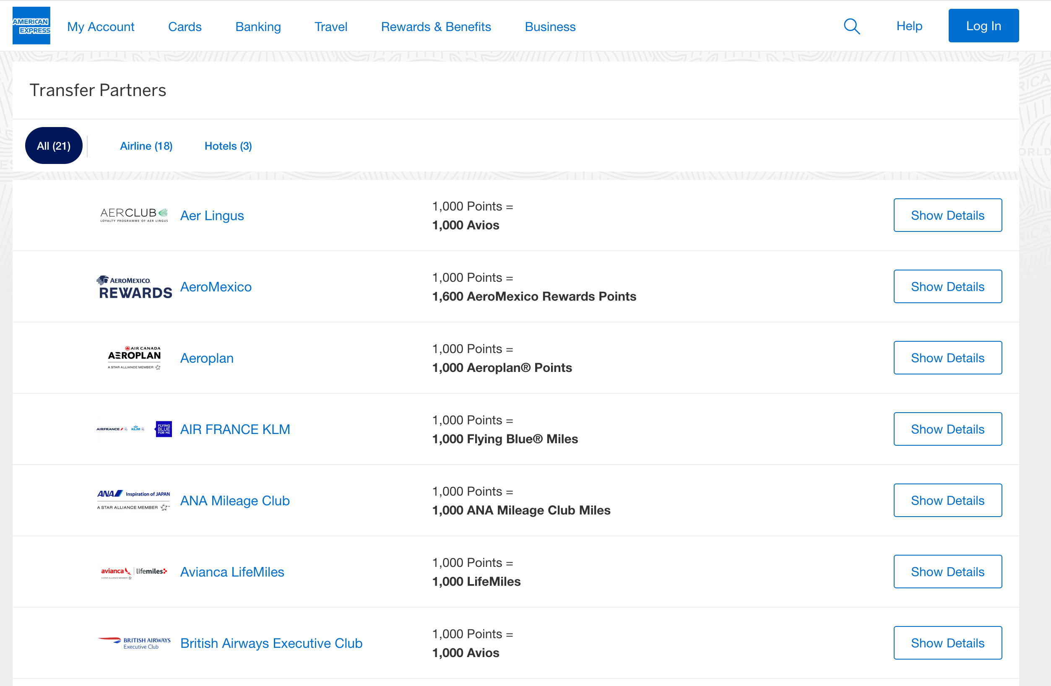Open the Business menu
The width and height of the screenshot is (1051, 686).
[550, 26]
